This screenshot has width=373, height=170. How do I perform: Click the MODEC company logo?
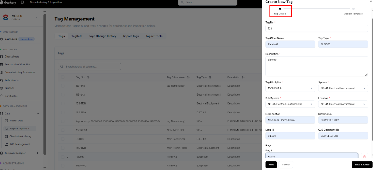click(5, 17)
